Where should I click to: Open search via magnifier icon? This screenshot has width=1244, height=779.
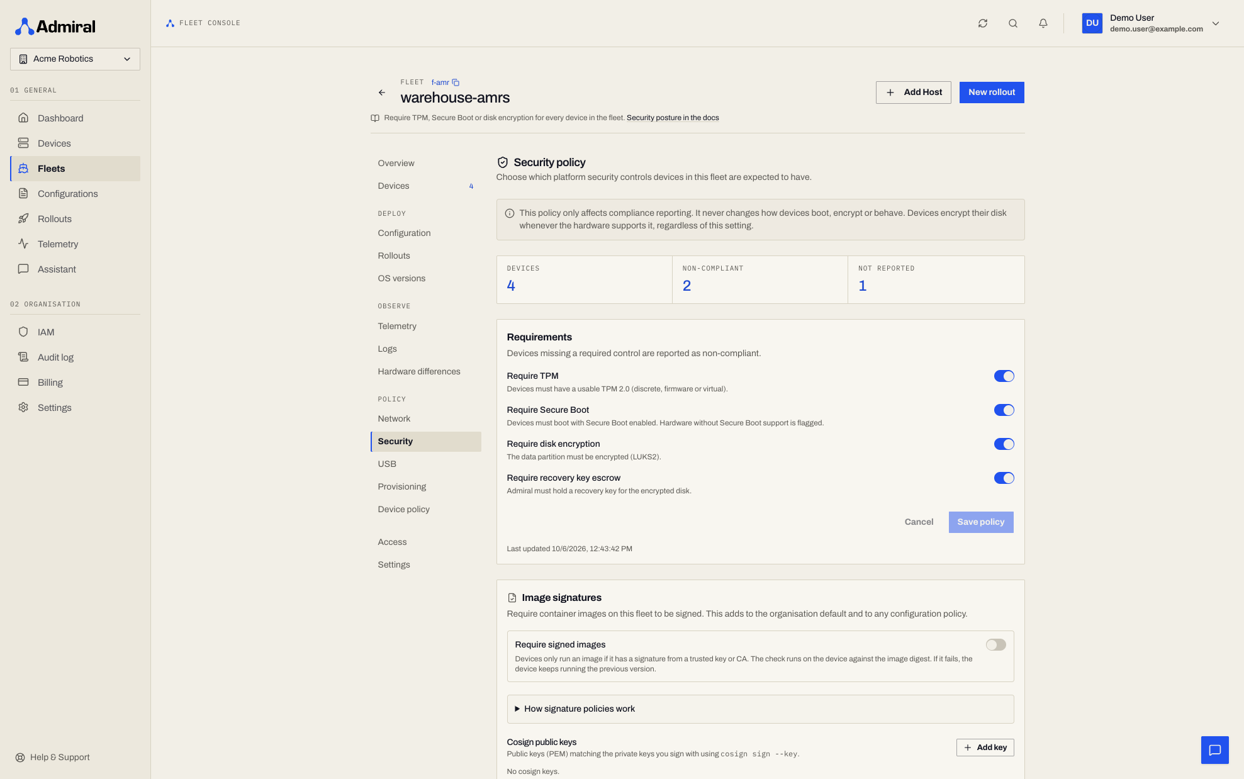(1012, 23)
